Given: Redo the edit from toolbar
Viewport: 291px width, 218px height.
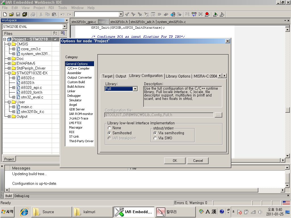Looking at the screenshot, I should pos(69,14).
